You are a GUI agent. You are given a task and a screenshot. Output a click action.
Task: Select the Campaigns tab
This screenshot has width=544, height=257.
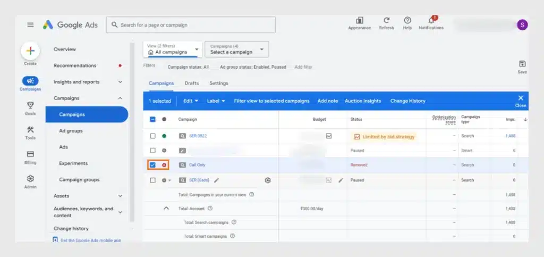pyautogui.click(x=161, y=84)
